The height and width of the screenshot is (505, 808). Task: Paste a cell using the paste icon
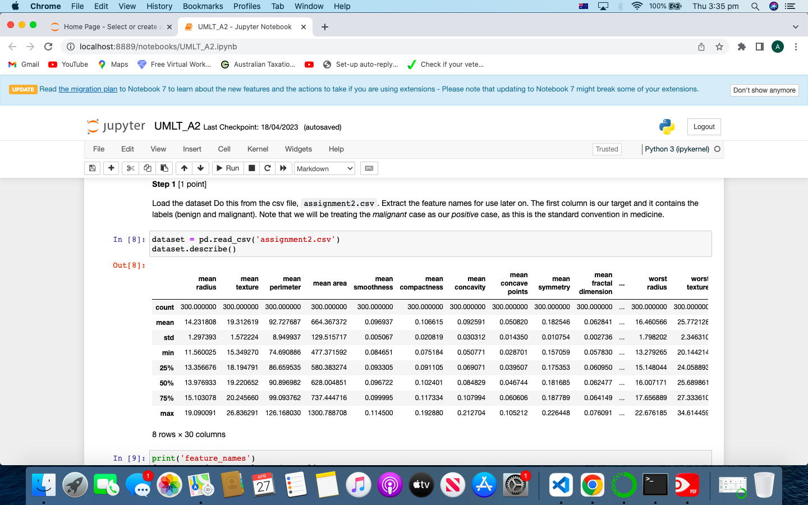[x=164, y=168]
